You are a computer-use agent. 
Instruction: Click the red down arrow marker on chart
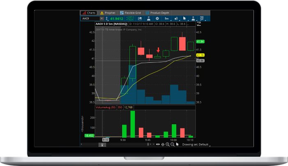tap(158, 50)
